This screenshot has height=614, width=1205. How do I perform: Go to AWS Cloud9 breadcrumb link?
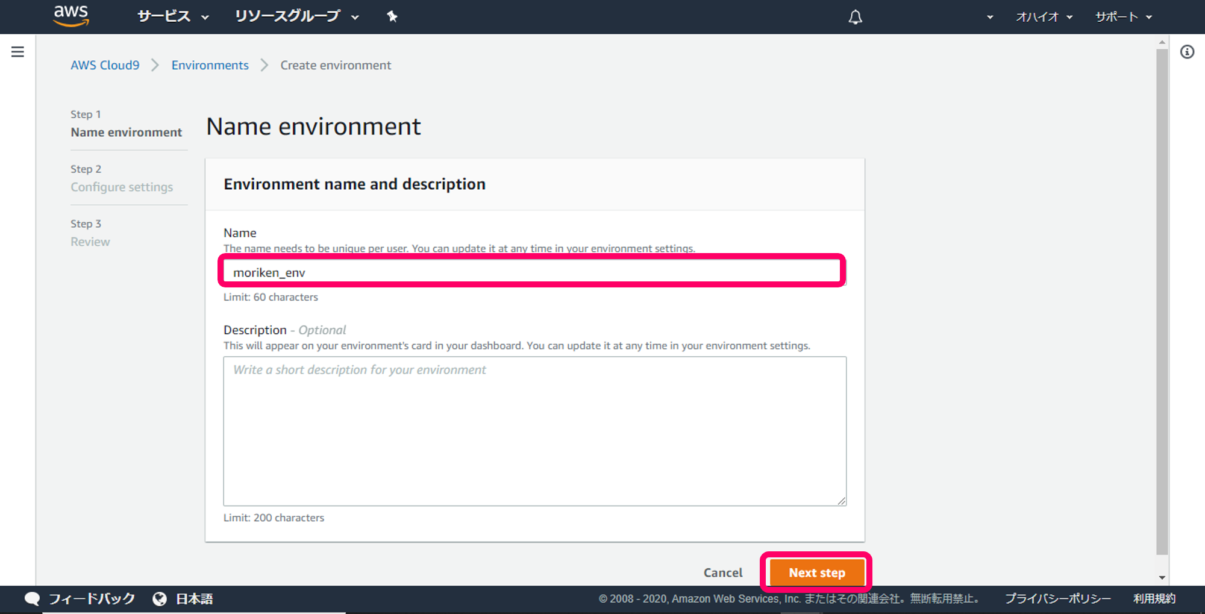tap(105, 65)
